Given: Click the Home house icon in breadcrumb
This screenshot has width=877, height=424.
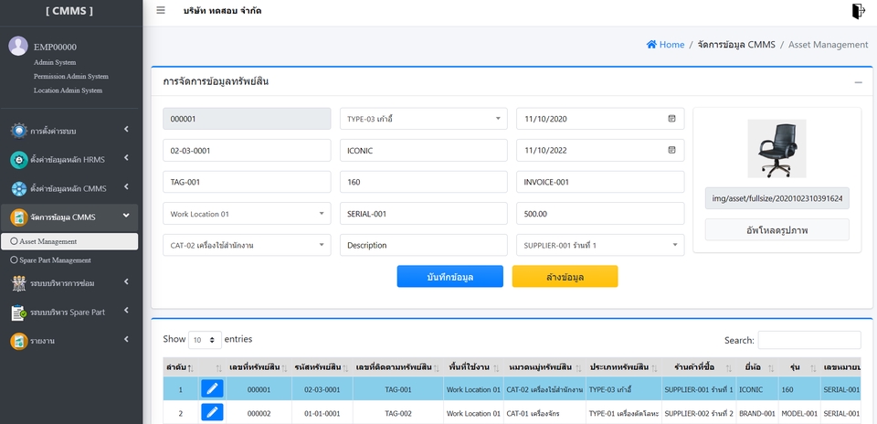Looking at the screenshot, I should point(651,44).
